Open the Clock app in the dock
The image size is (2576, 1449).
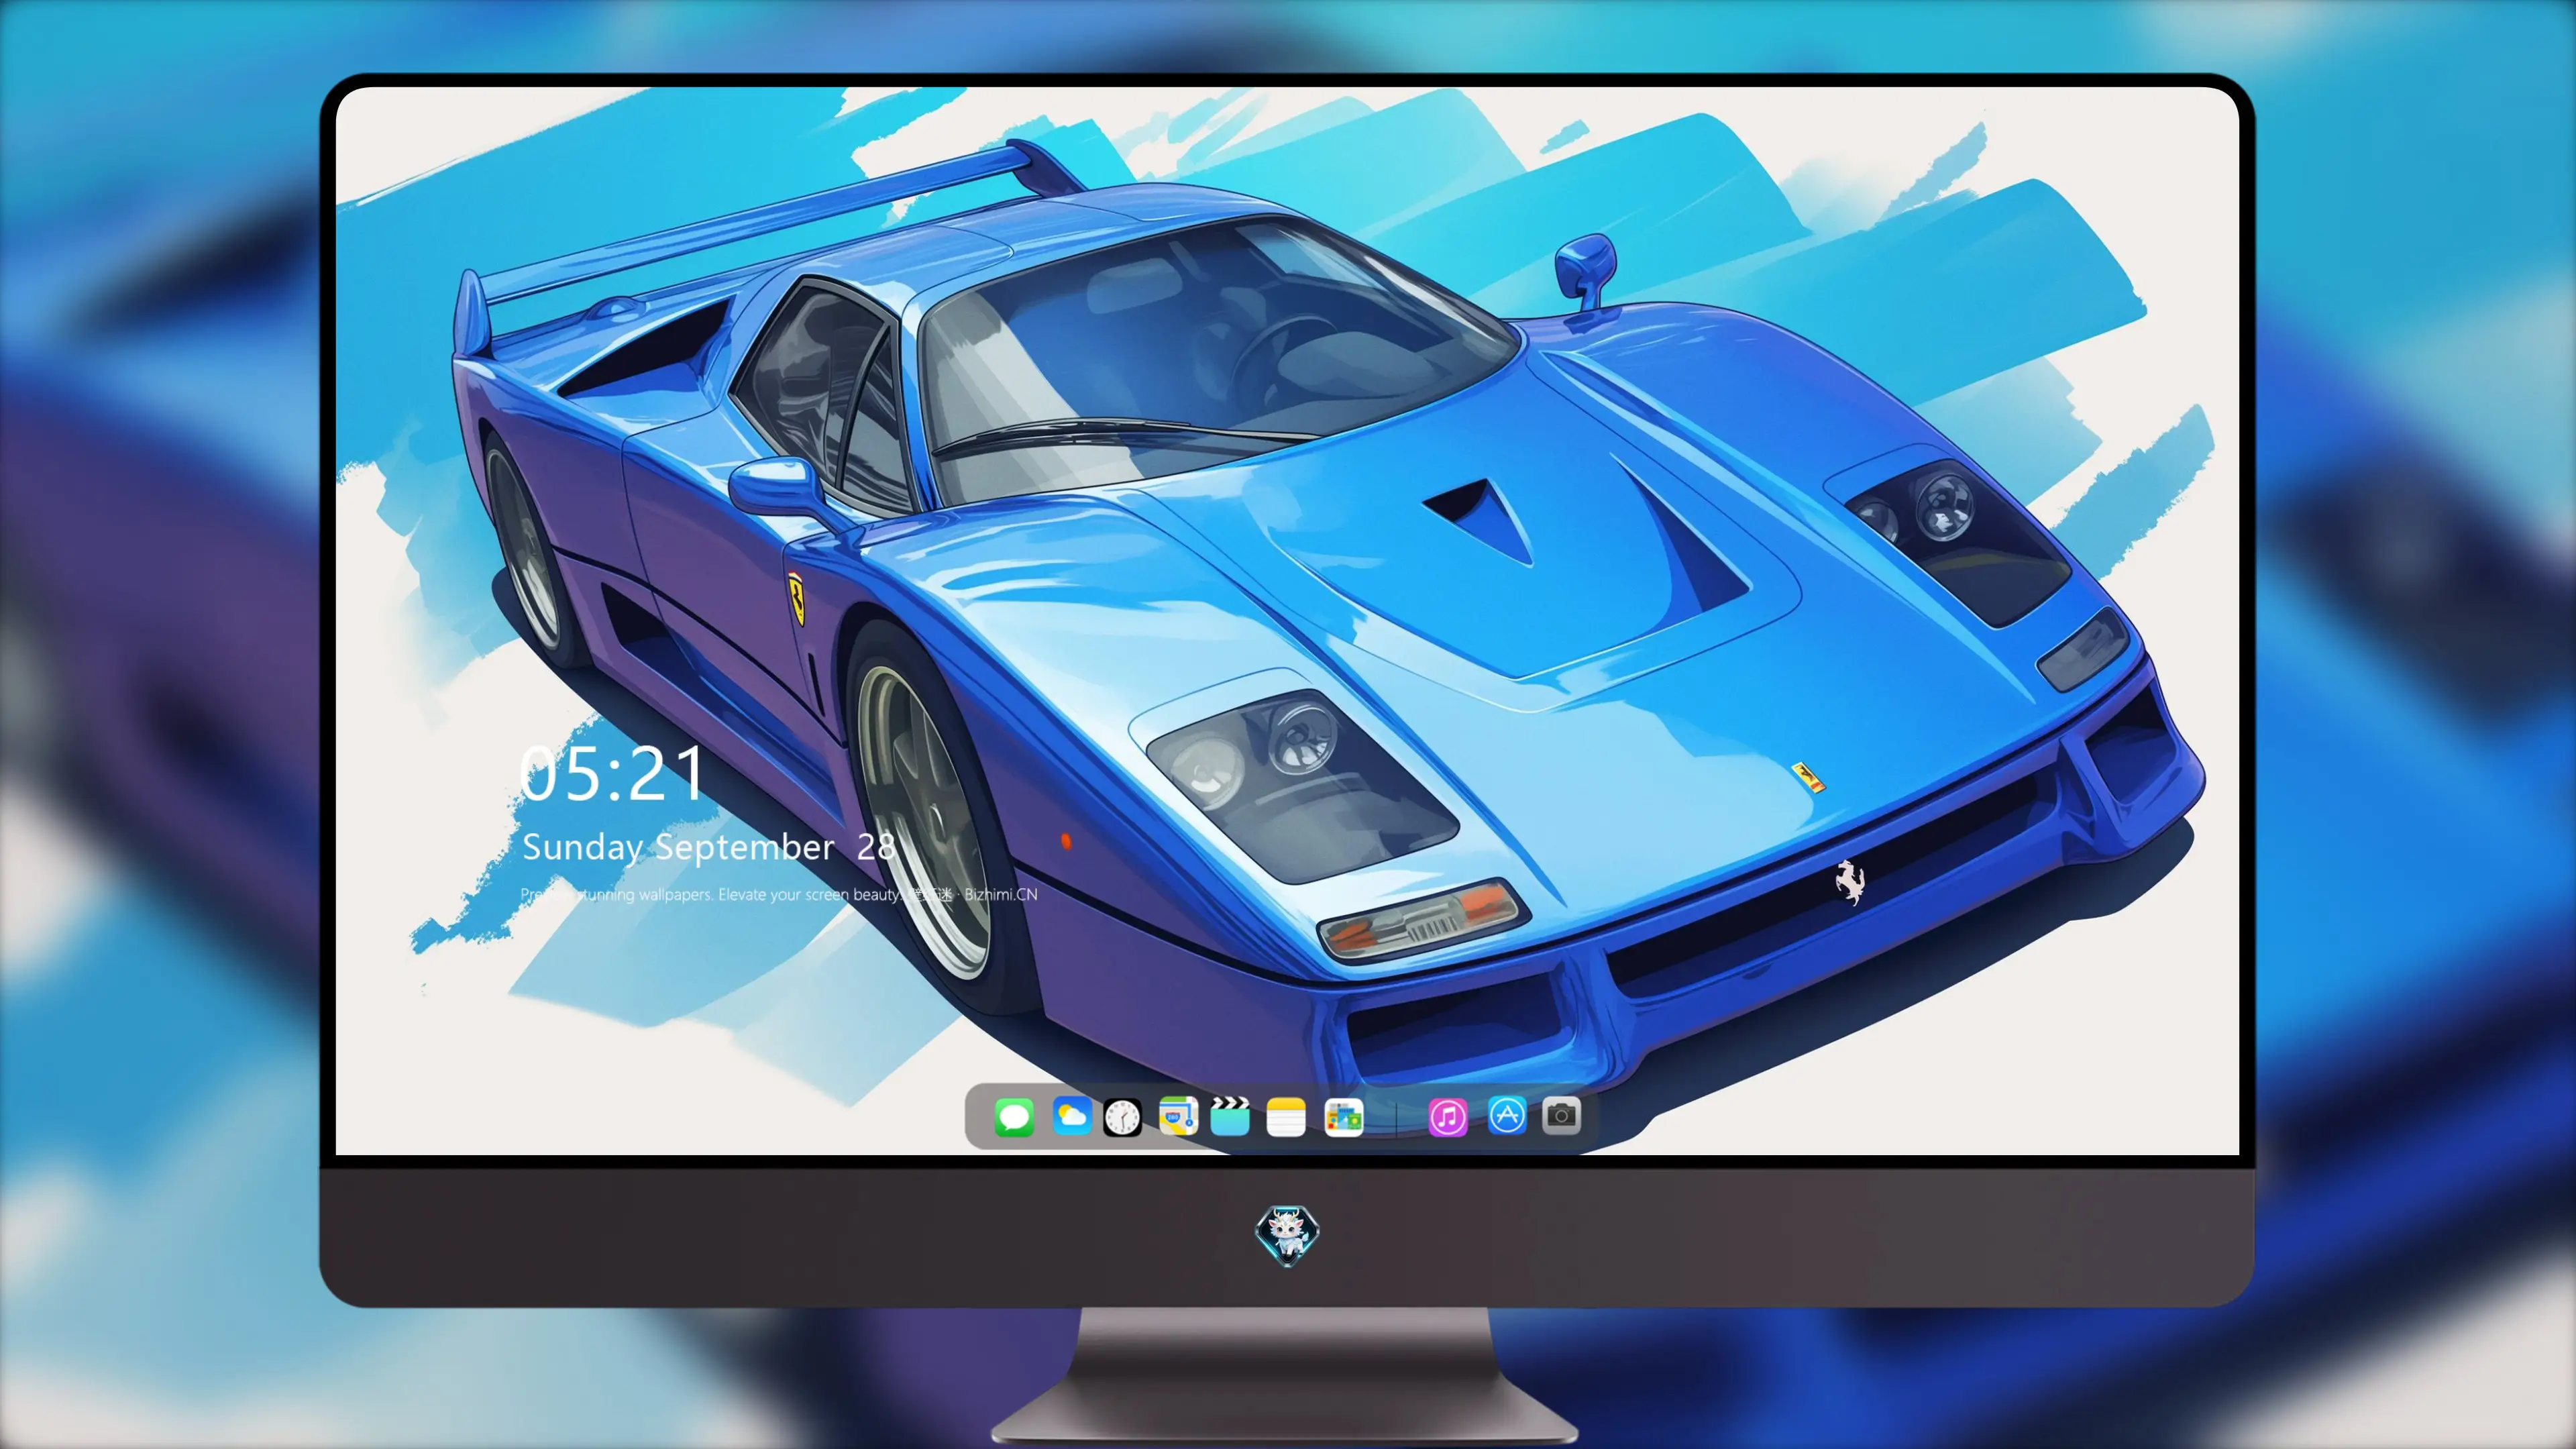(x=1122, y=1117)
